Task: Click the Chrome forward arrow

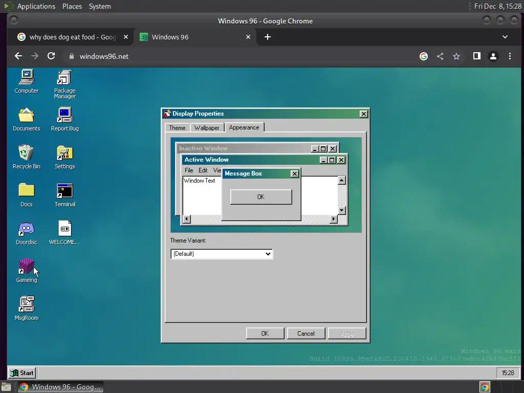Action: 35,56
